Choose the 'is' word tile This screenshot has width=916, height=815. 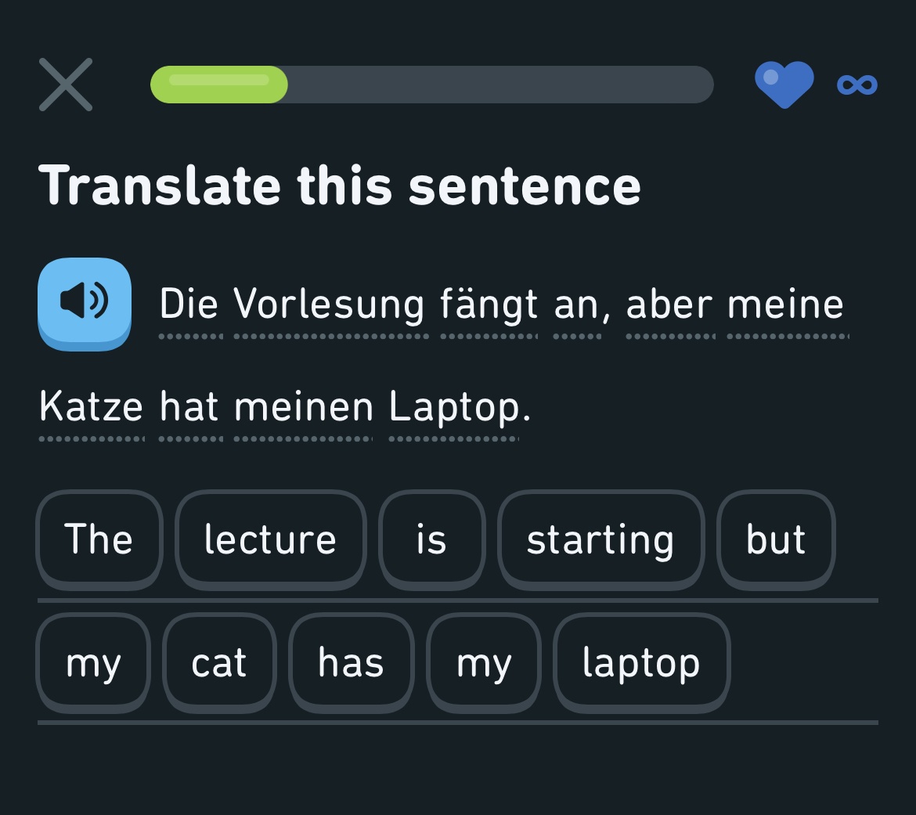[x=431, y=539]
